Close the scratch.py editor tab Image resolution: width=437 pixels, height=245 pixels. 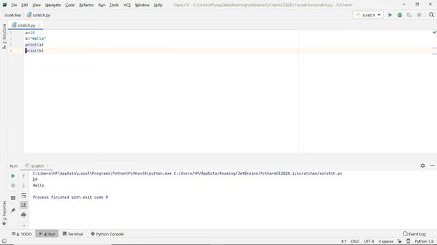point(39,25)
